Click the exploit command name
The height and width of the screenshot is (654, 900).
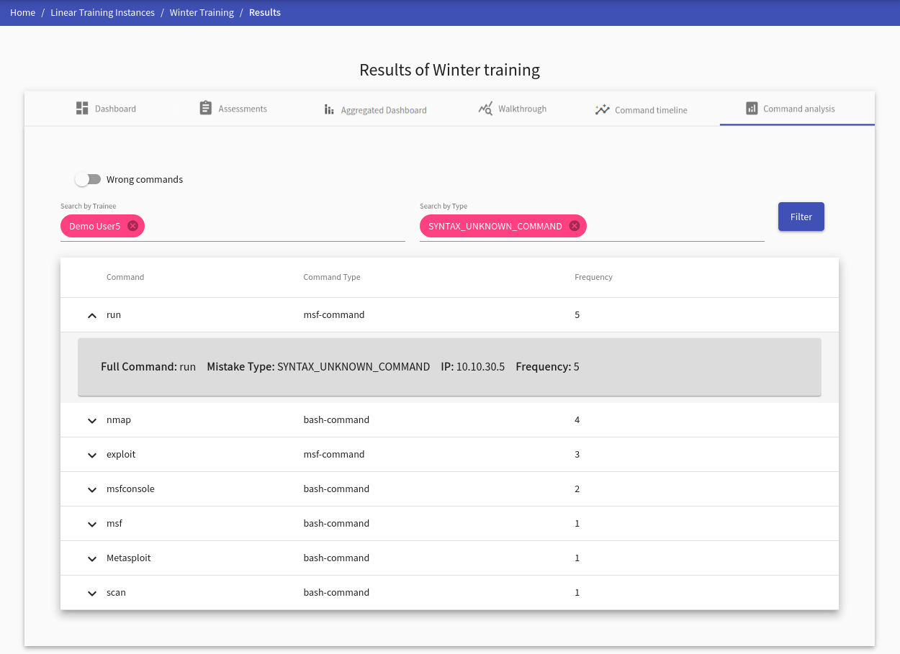121,454
